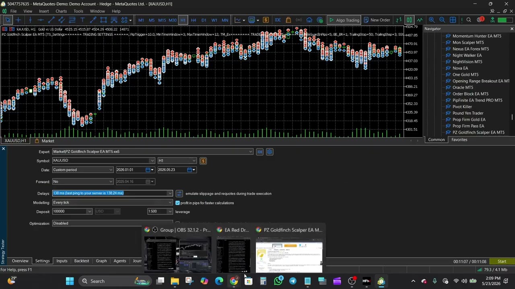Screen dimensions: 515x289
Task: Select the text label tool
Action: (x=82, y=20)
